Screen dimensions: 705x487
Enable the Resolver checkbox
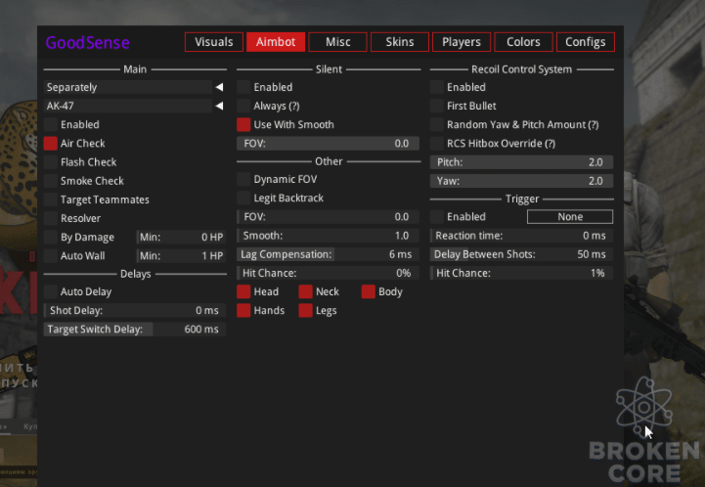click(x=51, y=218)
